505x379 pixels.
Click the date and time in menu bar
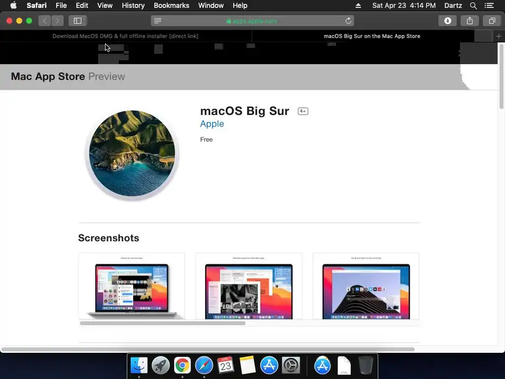(x=404, y=5)
